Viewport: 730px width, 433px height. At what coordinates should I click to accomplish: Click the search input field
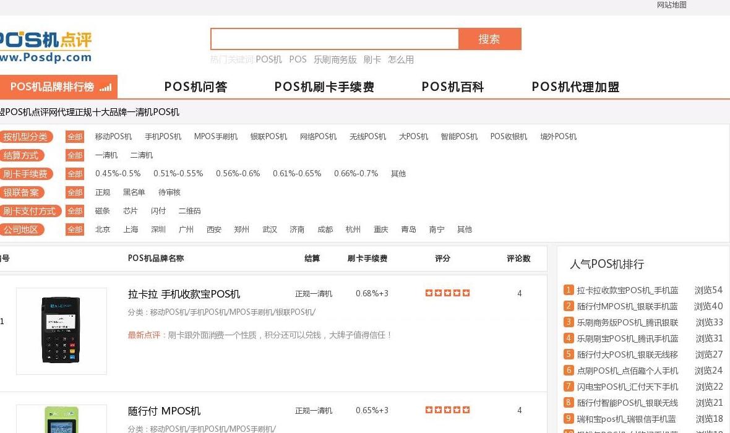335,39
